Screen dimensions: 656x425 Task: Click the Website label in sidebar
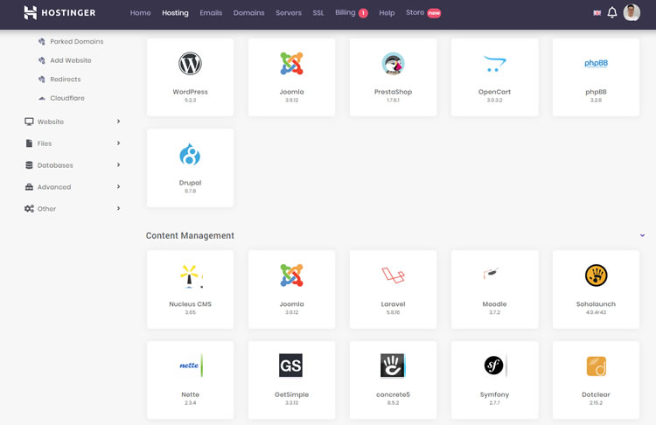click(51, 122)
